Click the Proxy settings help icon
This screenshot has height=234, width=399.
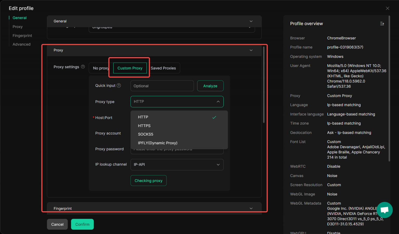[83, 67]
